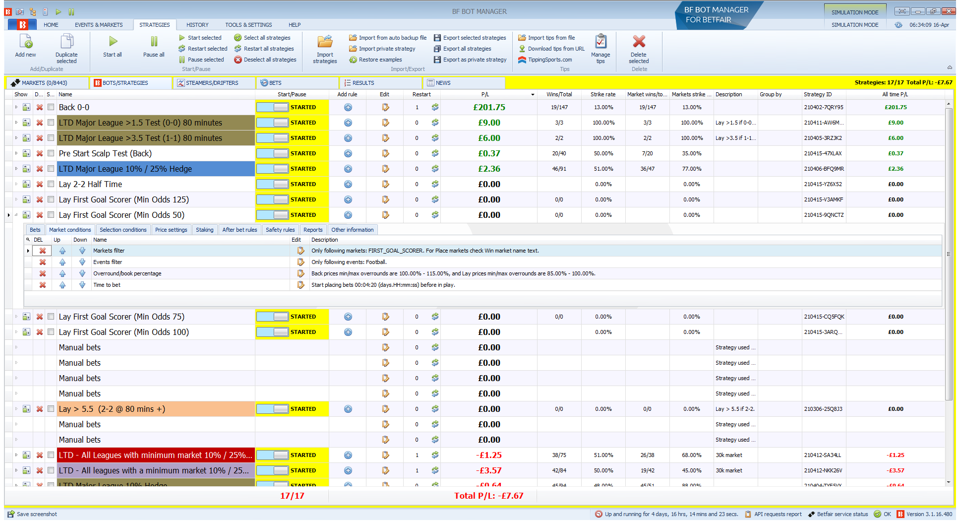
Task: Click Restart icon for Back 0-0 strategy
Action: point(435,107)
